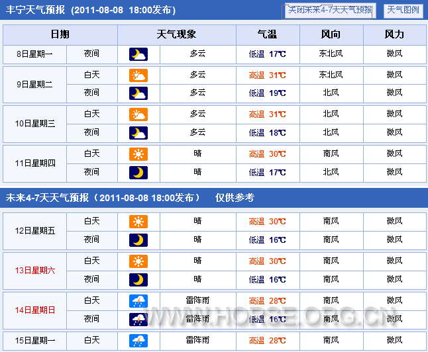Click 高温 28℃ for 15日星期一
This screenshot has width=428, height=352.
click(267, 341)
